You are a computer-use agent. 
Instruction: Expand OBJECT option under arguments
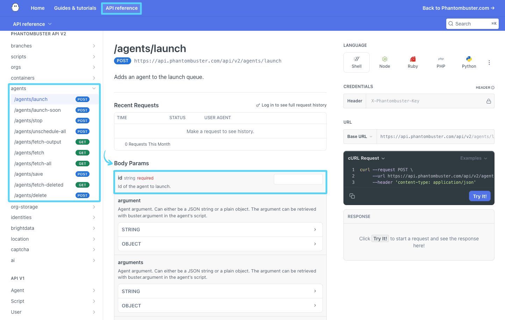(220, 306)
